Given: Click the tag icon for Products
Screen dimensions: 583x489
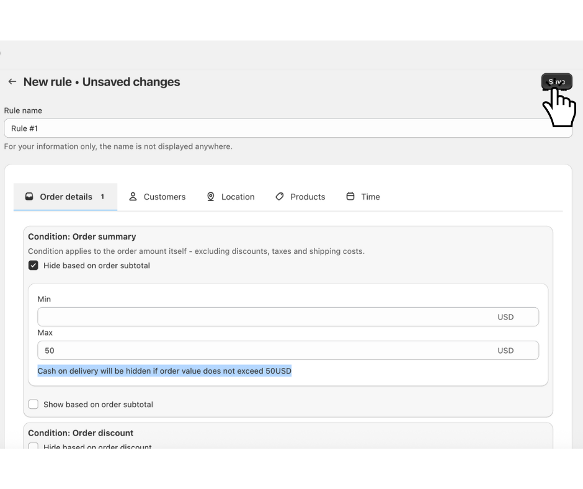Looking at the screenshot, I should coord(280,197).
